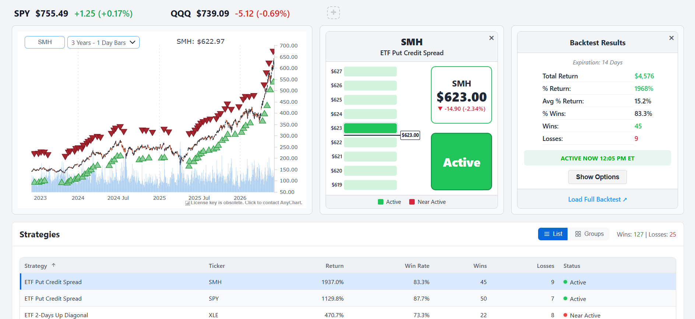Sort table by Win Rate column
This screenshot has height=319, width=695.
tap(417, 266)
